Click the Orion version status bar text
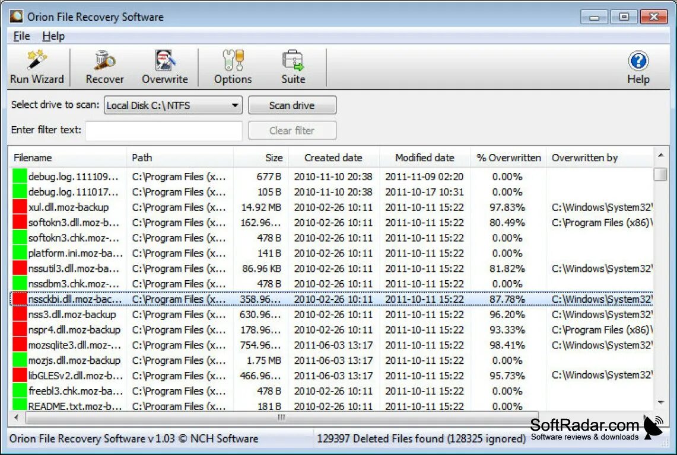 tap(134, 438)
